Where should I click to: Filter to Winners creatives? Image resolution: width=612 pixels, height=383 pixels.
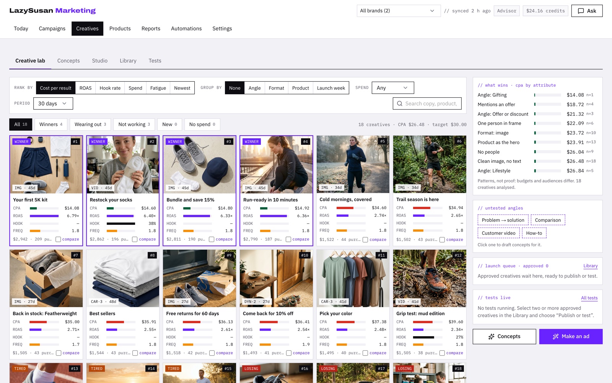[51, 124]
